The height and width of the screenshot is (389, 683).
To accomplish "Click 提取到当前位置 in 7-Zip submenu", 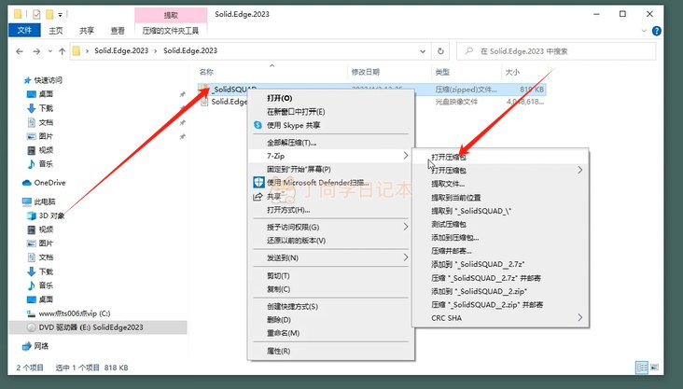I will [455, 198].
